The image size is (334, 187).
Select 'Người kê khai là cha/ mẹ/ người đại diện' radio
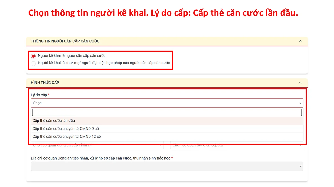[x=33, y=63]
